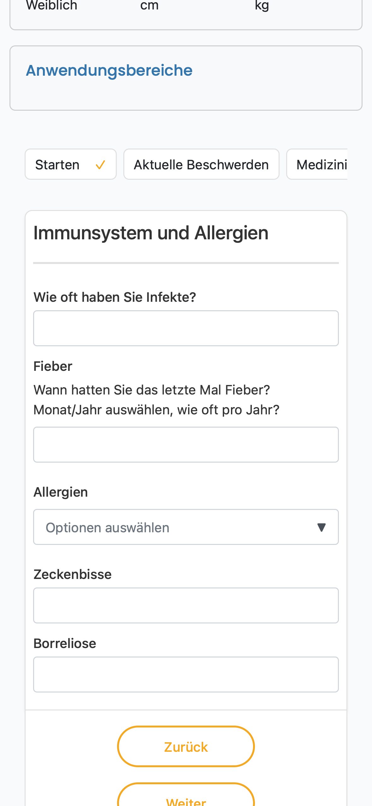Click the orange checkmark on Starten tab

[x=100, y=165]
